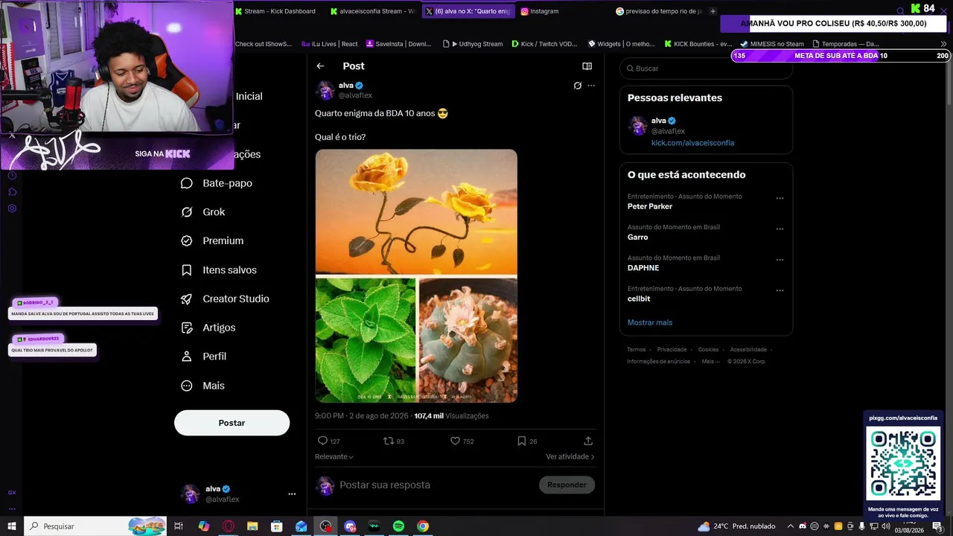
Task: Click Mostrar mais in trending panel
Action: point(650,322)
